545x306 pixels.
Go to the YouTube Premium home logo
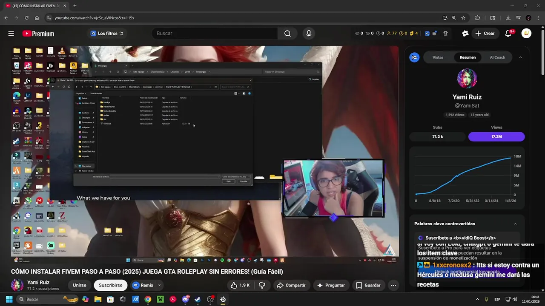(x=38, y=34)
